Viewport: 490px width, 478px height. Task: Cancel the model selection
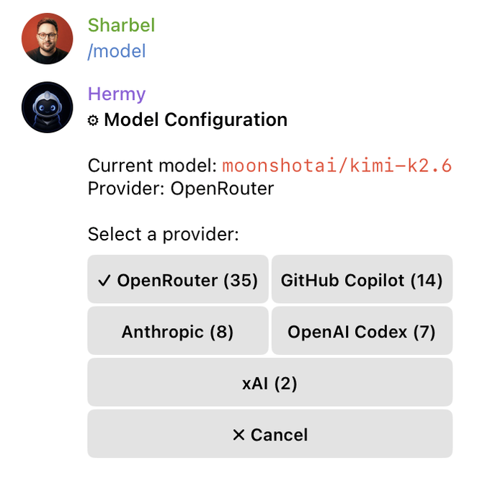click(x=270, y=433)
